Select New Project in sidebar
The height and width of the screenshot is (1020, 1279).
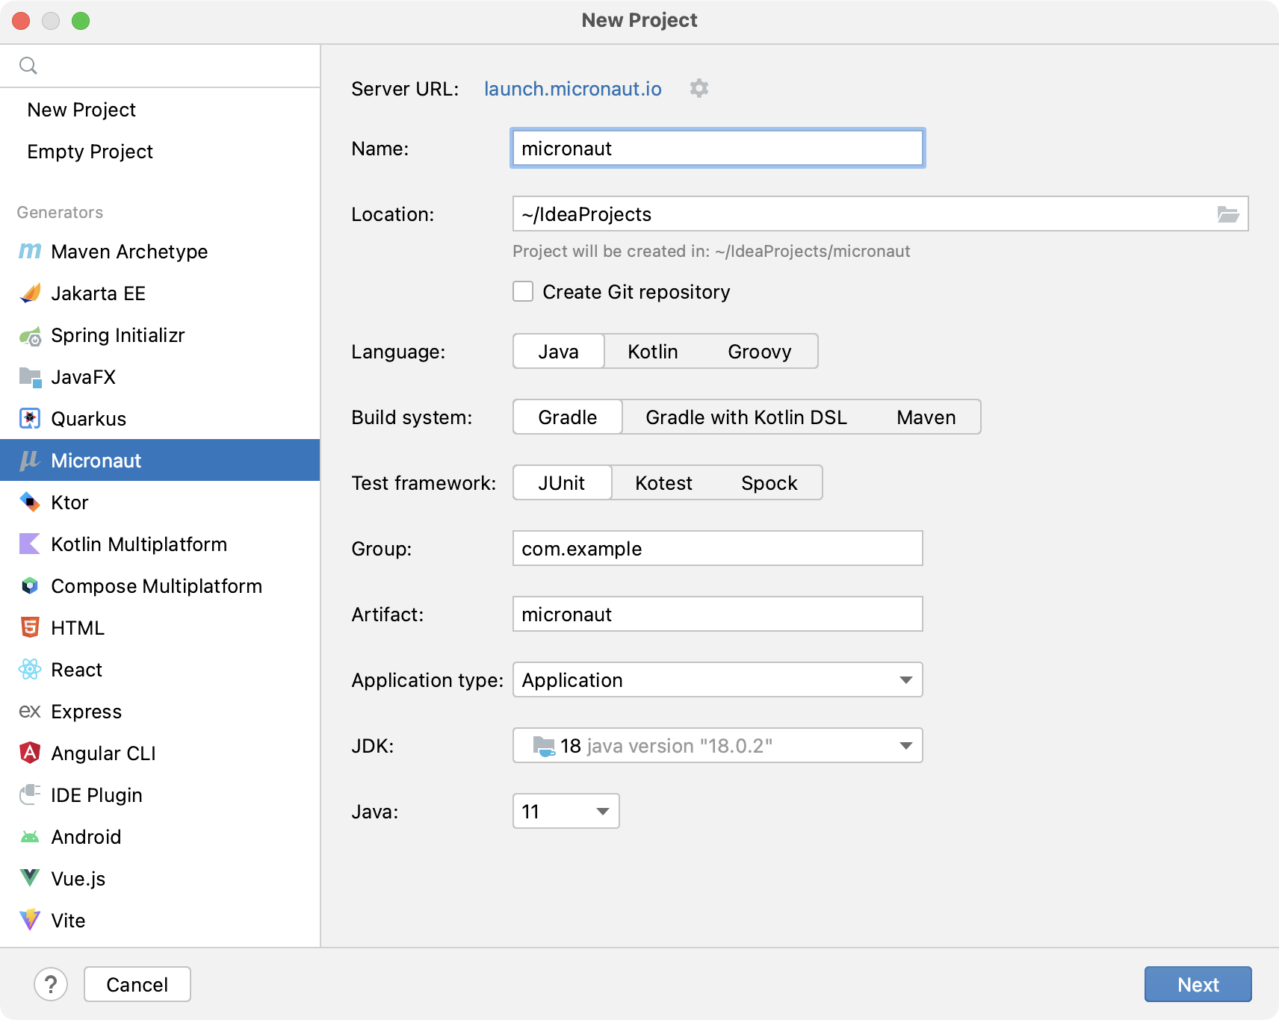160,110
